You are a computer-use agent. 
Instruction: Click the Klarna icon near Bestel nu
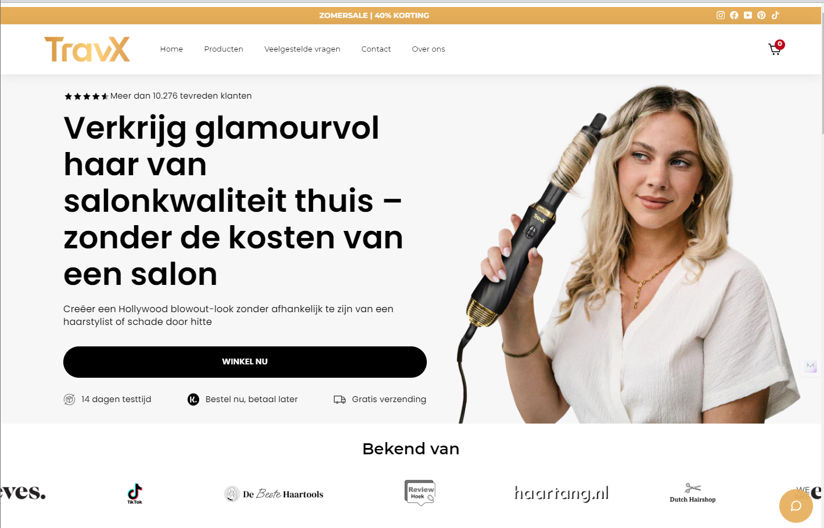pos(193,399)
